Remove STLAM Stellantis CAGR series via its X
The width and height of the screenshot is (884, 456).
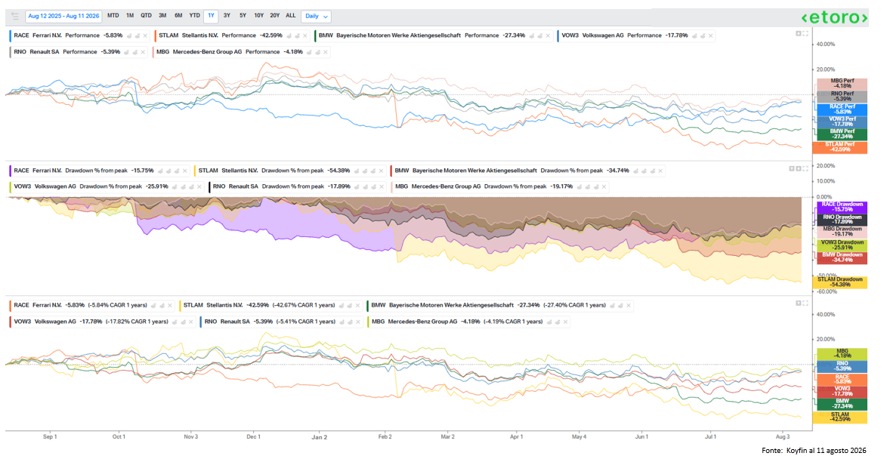point(358,306)
